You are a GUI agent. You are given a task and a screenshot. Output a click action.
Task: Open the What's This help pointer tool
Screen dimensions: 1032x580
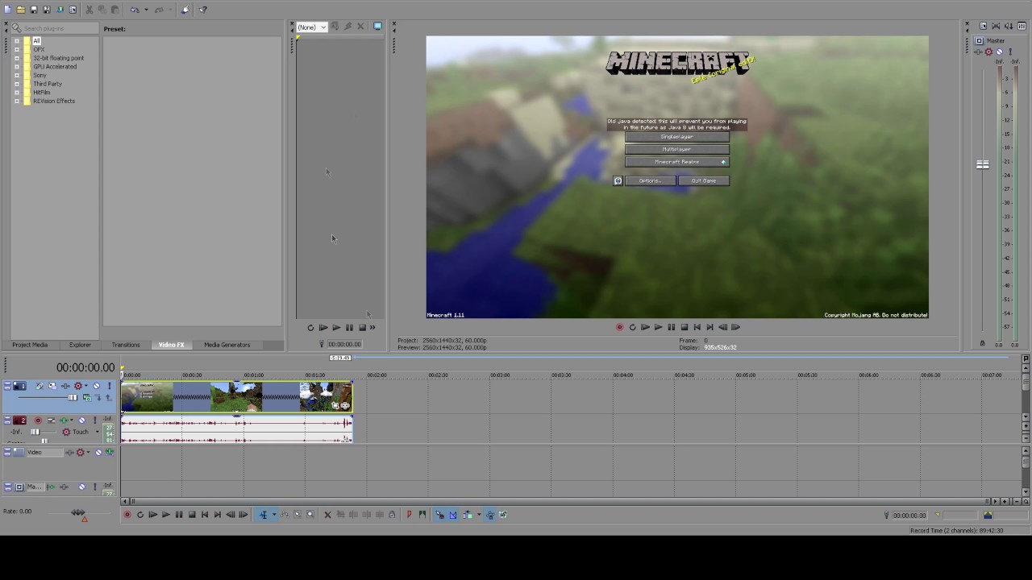203,10
